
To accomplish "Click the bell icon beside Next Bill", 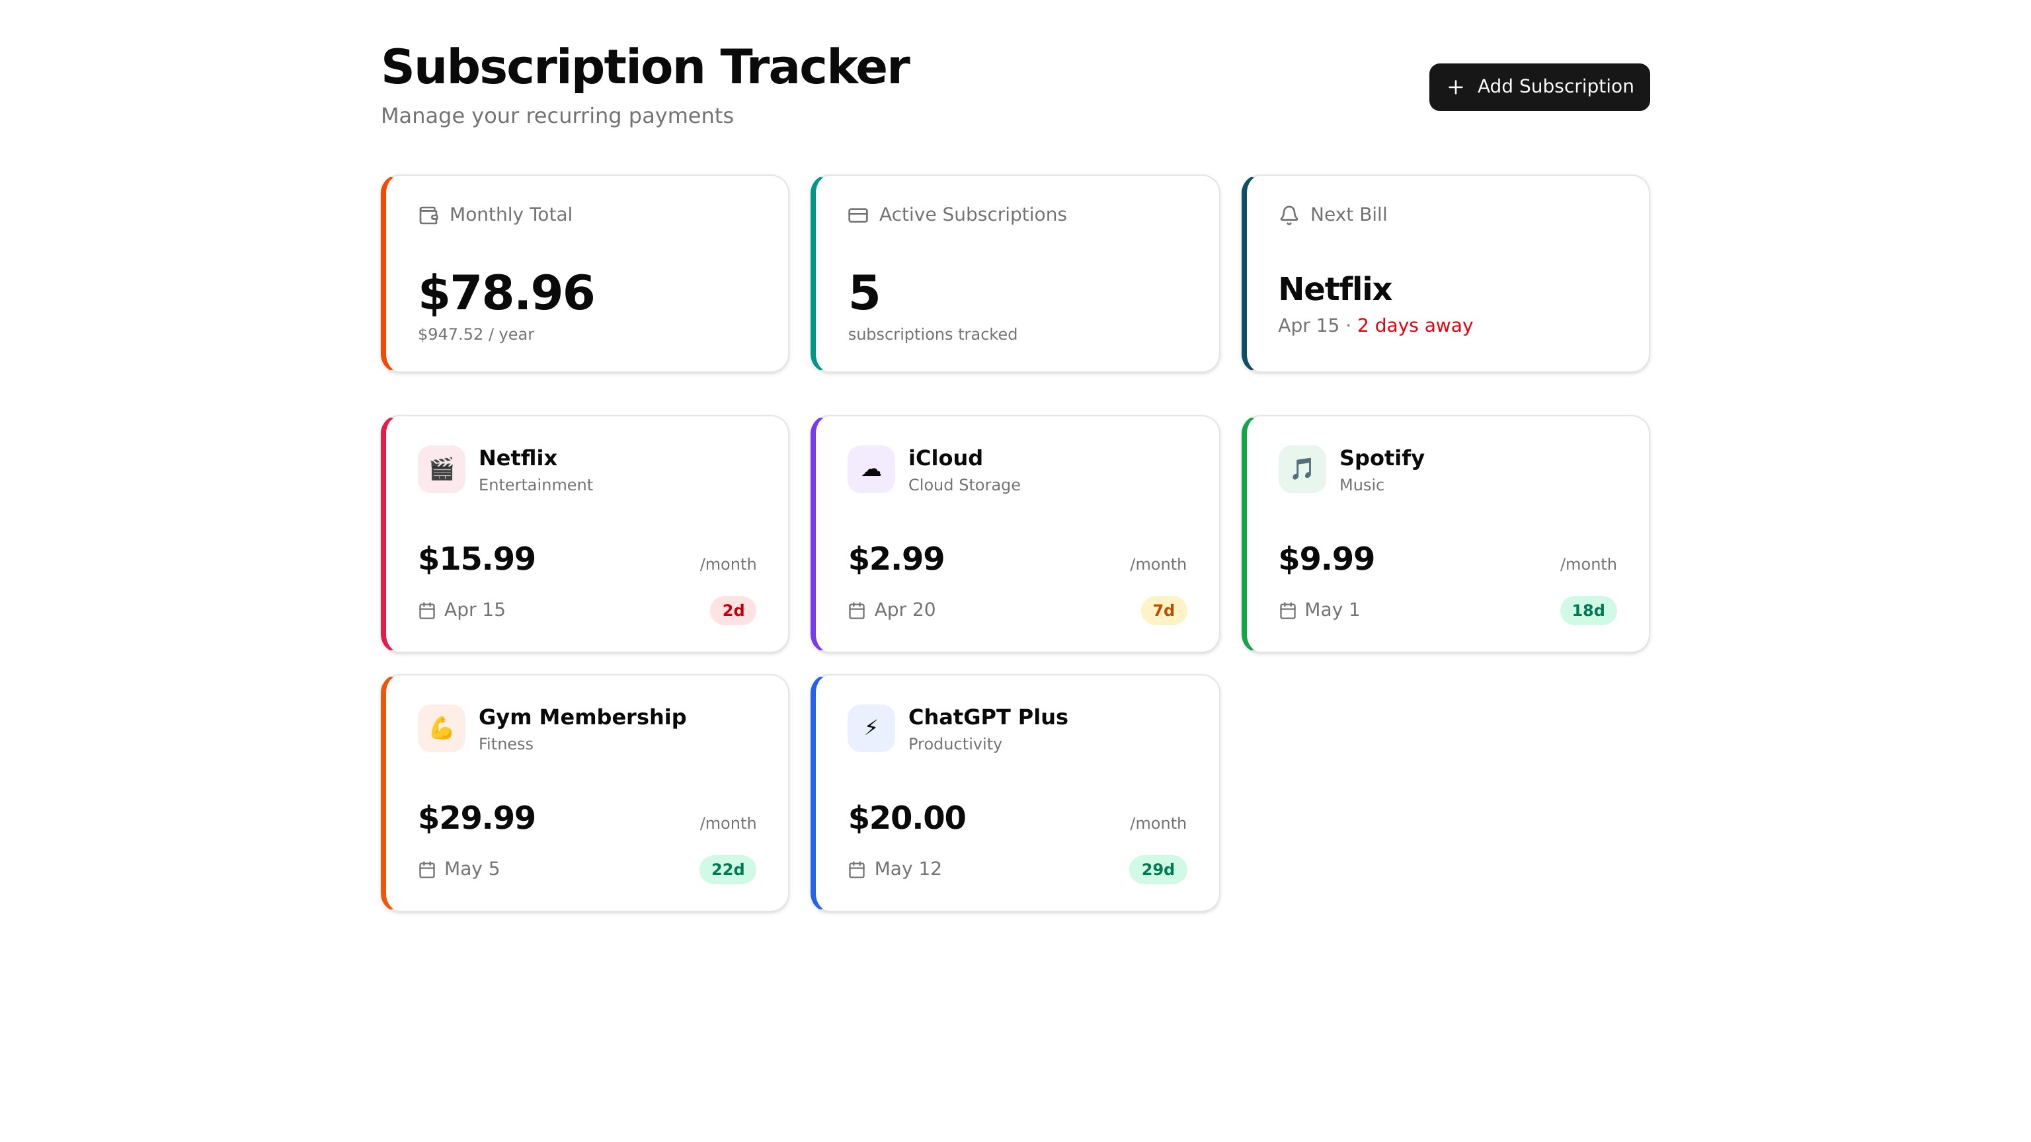I will tap(1289, 215).
